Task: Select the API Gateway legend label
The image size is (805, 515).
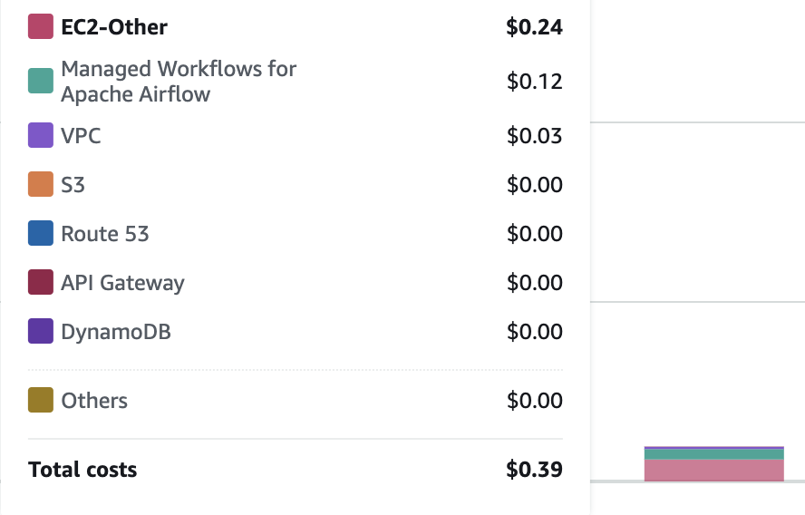Action: [x=122, y=283]
